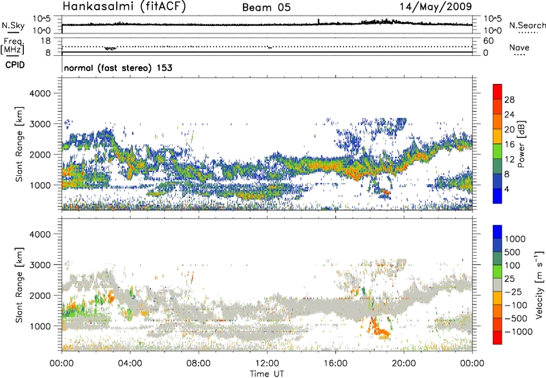The height and width of the screenshot is (378, 546).
Task: Select the 'Velocity [m s-1]' color bar title
Action: (x=539, y=285)
